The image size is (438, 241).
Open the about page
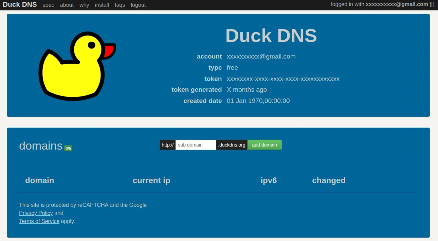click(67, 5)
